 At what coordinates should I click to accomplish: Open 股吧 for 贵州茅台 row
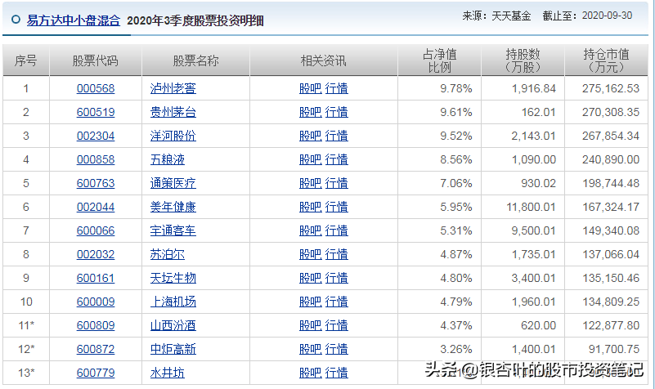coord(311,112)
